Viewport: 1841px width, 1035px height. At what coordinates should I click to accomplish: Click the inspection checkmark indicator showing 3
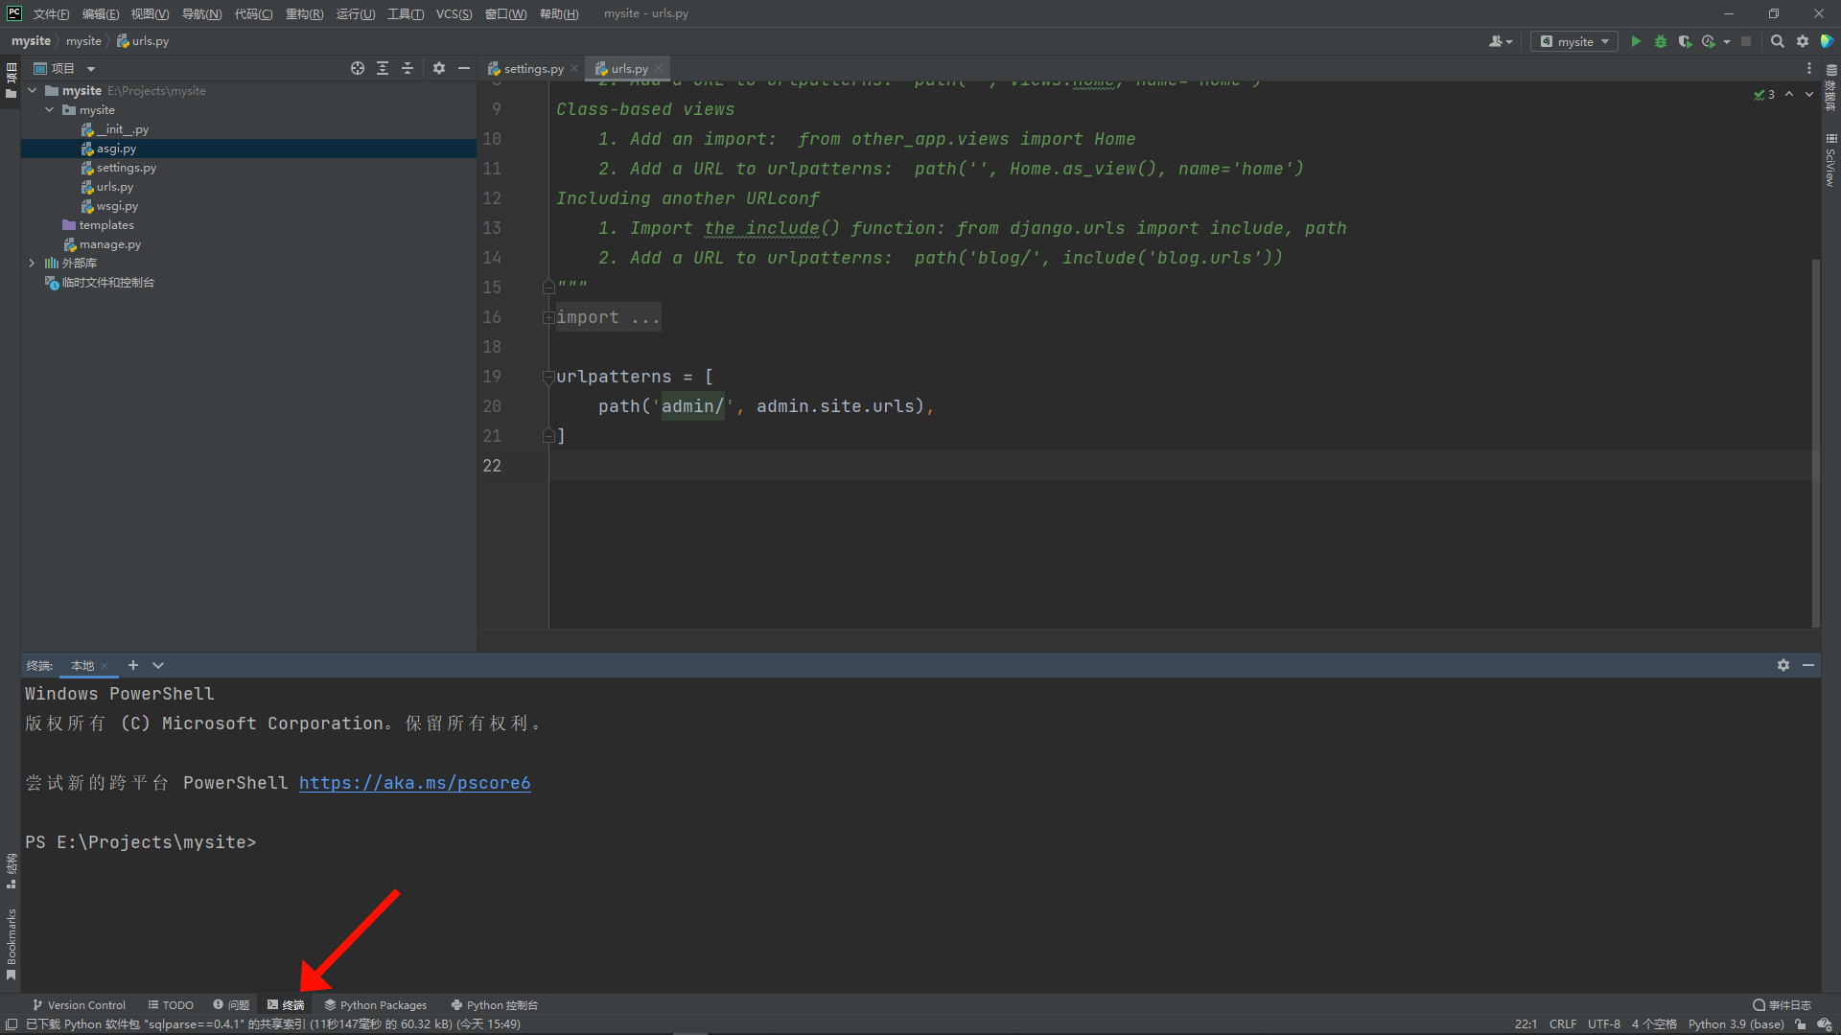(1764, 94)
